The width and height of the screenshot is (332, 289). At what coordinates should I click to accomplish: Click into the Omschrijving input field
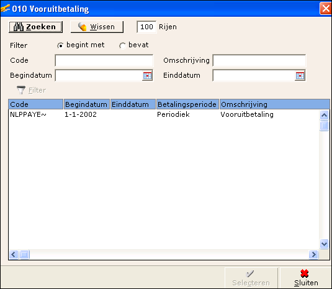point(259,60)
